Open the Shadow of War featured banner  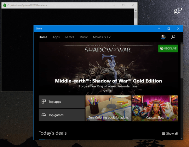click(x=108, y=68)
